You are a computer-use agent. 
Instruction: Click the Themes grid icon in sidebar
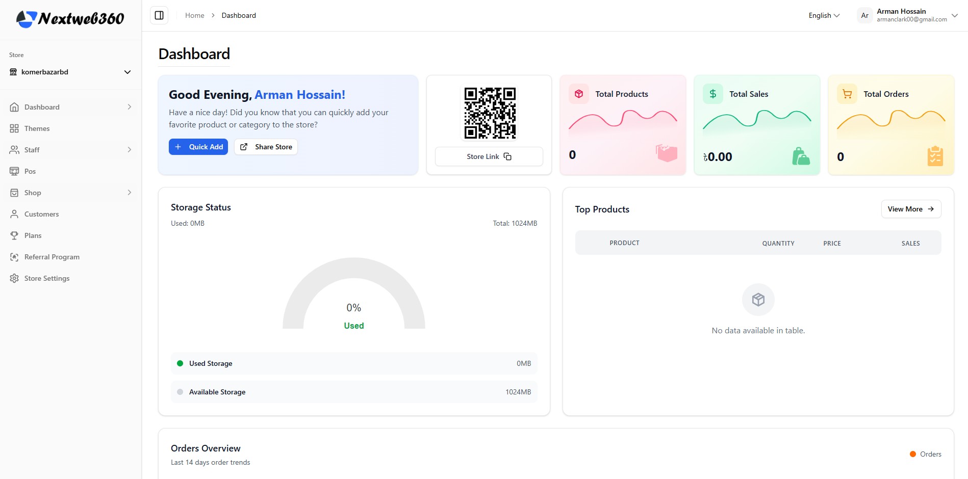tap(14, 128)
